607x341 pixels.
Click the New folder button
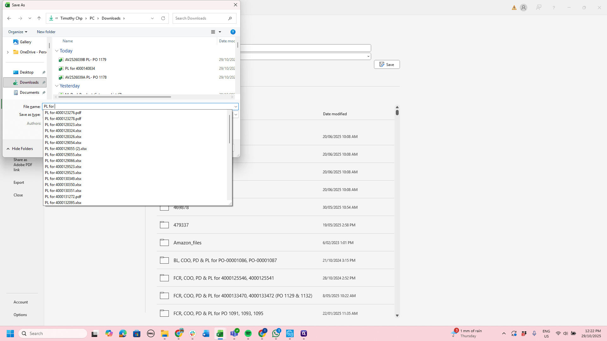[x=46, y=32]
